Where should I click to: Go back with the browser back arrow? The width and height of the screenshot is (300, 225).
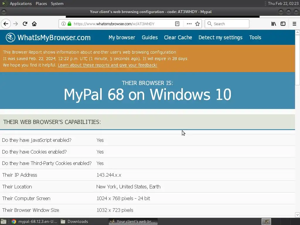tap(6, 24)
